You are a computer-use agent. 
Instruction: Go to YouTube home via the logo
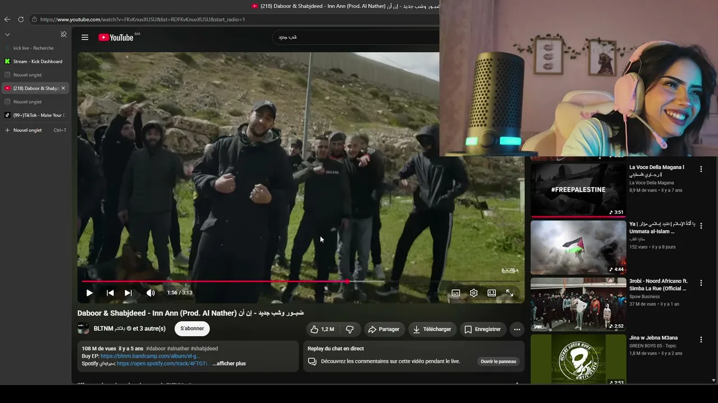tap(116, 38)
